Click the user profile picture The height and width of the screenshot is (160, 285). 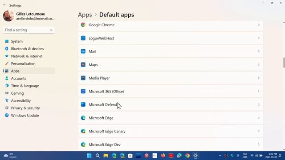tap(8, 16)
